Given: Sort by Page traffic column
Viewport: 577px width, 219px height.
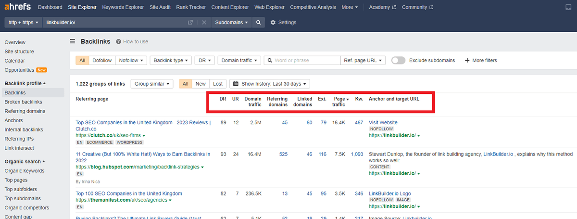Looking at the screenshot, I should 341,102.
